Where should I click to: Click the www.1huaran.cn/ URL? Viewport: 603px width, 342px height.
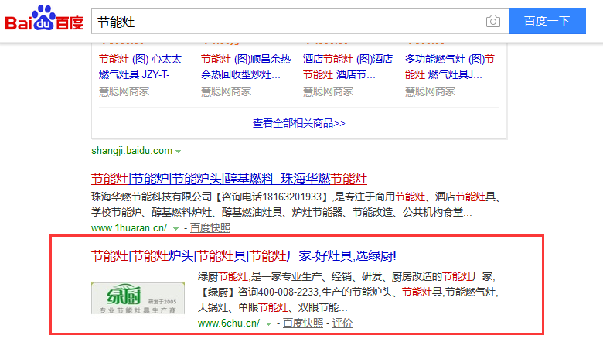coord(129,228)
